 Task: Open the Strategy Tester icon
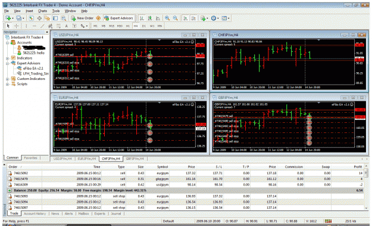64,18
